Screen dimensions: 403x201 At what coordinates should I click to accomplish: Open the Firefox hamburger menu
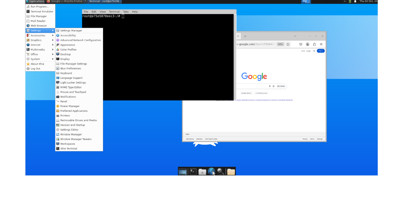pyautogui.click(x=321, y=44)
